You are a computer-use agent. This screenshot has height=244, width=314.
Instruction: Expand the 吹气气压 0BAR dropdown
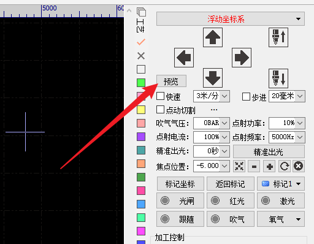coord(224,123)
